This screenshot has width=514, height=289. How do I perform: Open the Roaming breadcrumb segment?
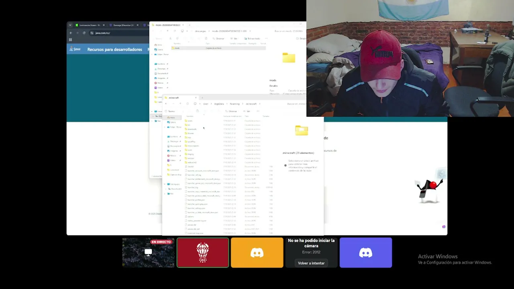[235, 104]
